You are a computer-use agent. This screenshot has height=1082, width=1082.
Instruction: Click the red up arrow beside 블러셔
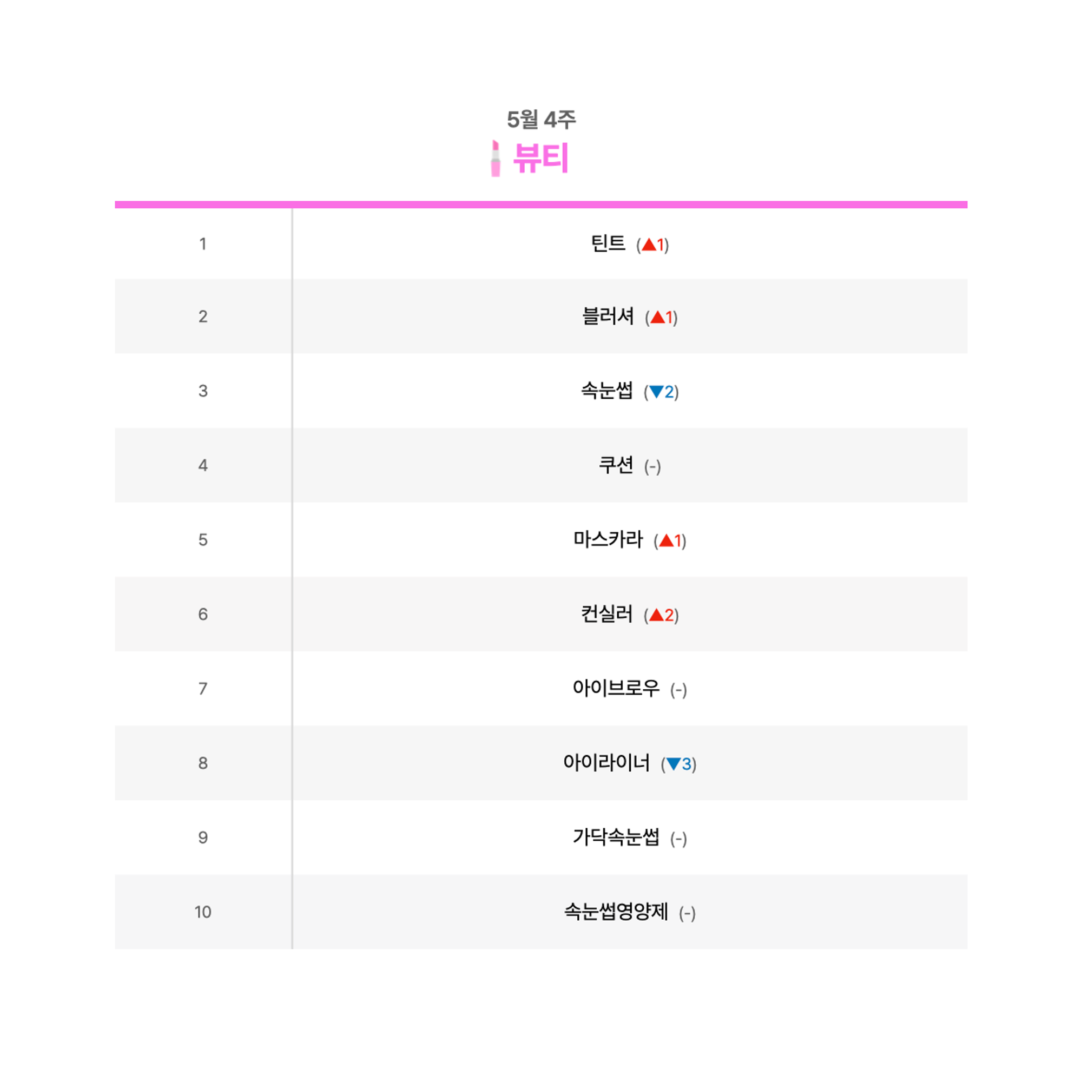coord(657,318)
